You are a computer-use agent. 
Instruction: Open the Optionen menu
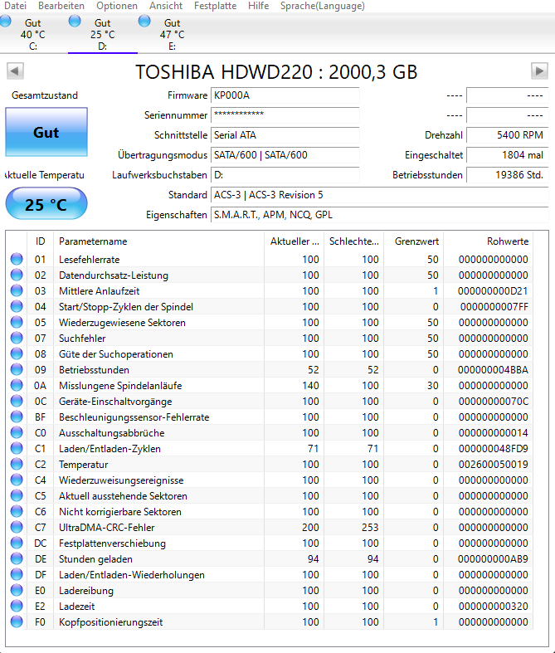click(117, 6)
